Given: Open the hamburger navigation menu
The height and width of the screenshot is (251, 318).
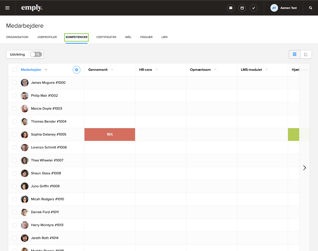Looking at the screenshot, I should 7,8.
